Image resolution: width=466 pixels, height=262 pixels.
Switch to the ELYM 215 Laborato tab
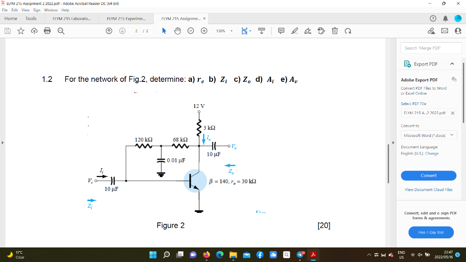click(x=74, y=19)
